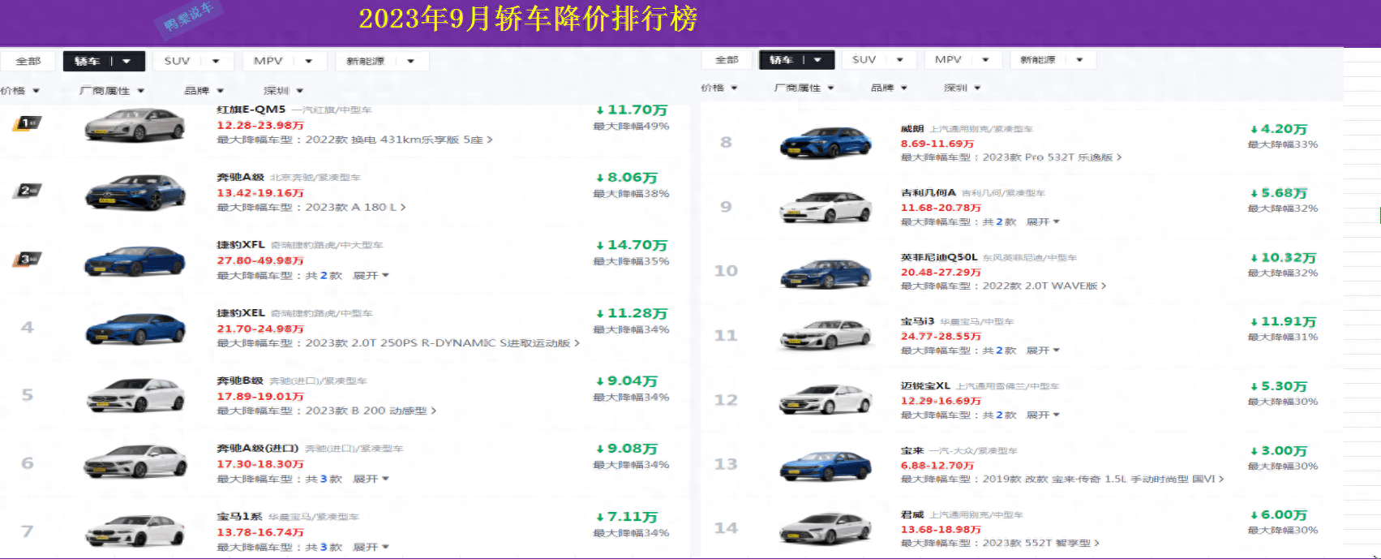Open the 2023款 552T 智享型 trim link
Viewport: 1381px width, 559px height.
1040,543
